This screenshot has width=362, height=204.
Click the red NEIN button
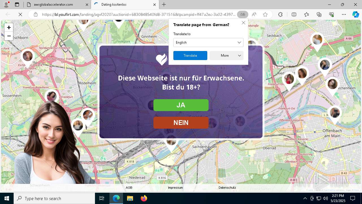pos(181,123)
